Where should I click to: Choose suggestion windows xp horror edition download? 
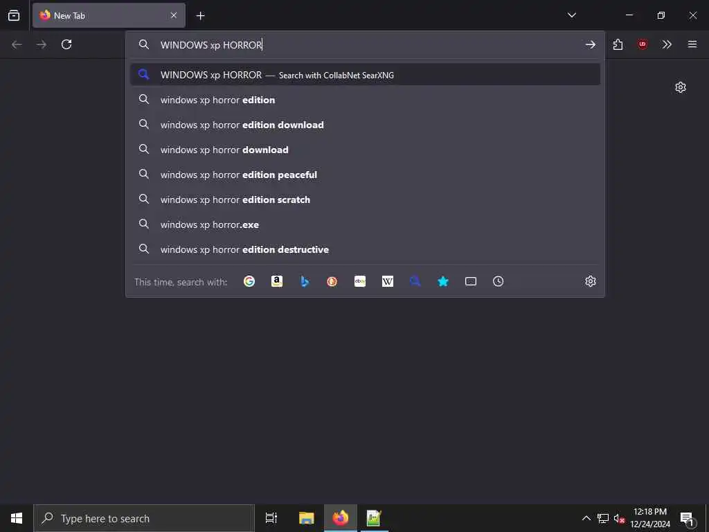(365, 125)
